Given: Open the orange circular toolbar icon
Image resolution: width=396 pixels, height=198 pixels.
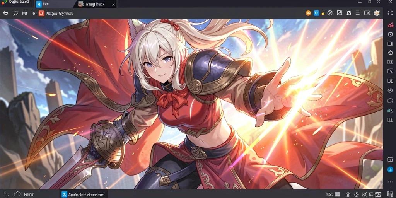Looking at the screenshot, I should click(x=308, y=13).
